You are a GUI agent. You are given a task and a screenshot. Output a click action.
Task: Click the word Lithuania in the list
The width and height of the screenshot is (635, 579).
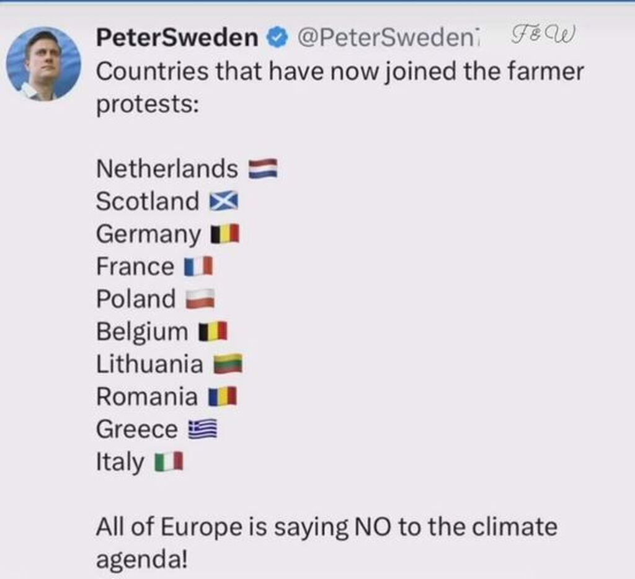[x=149, y=364]
